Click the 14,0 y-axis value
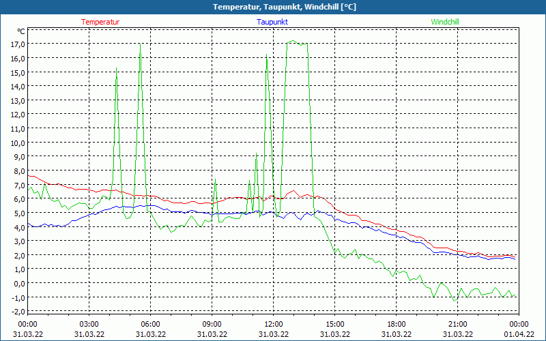This screenshot has width=546, height=341. pyautogui.click(x=18, y=87)
